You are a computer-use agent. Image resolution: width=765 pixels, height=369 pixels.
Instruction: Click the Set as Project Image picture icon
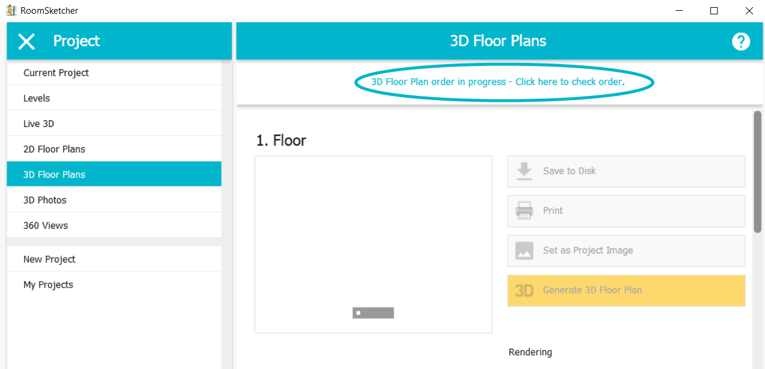point(524,250)
